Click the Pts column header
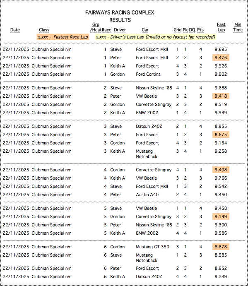This screenshot has height=286, width=248. point(200,30)
